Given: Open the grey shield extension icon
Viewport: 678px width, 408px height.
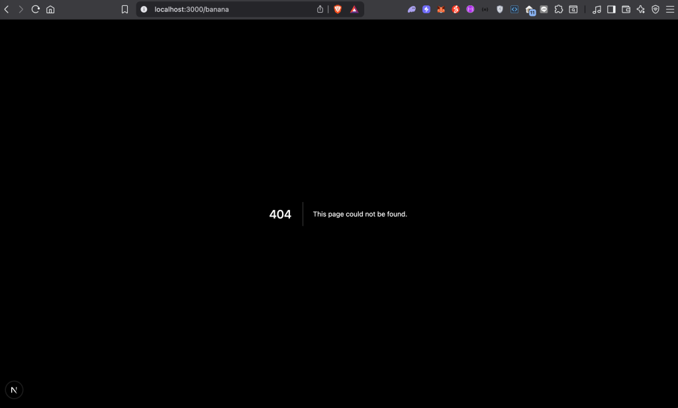Looking at the screenshot, I should (500, 9).
